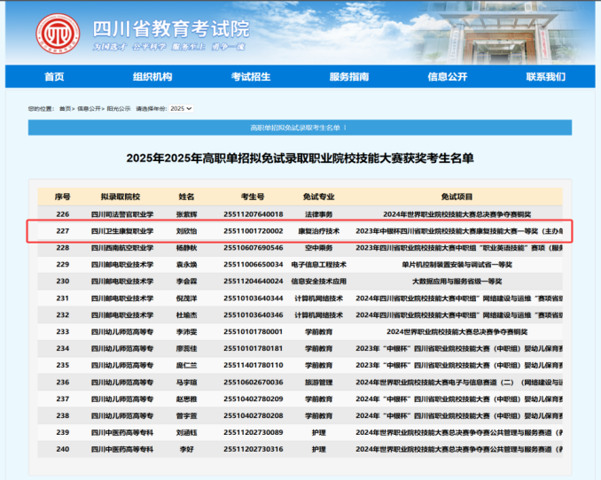The height and width of the screenshot is (480, 601).
Task: Select 考生号 25511202730316 cell
Action: [253, 449]
